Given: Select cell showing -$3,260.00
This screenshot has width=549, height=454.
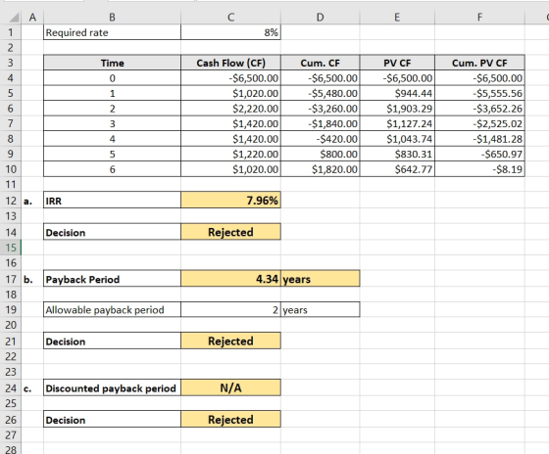Looking at the screenshot, I should click(x=320, y=109).
